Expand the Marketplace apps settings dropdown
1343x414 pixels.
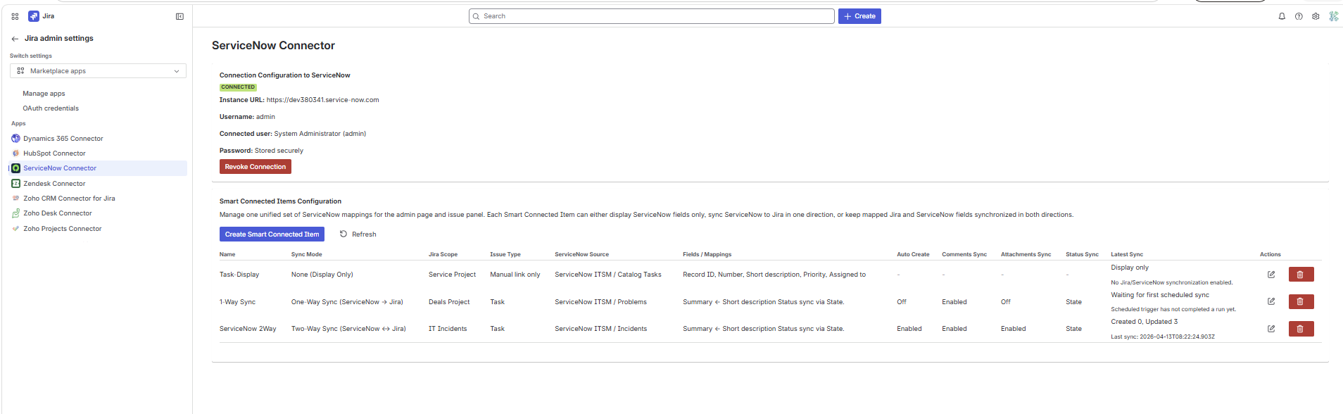click(x=98, y=71)
